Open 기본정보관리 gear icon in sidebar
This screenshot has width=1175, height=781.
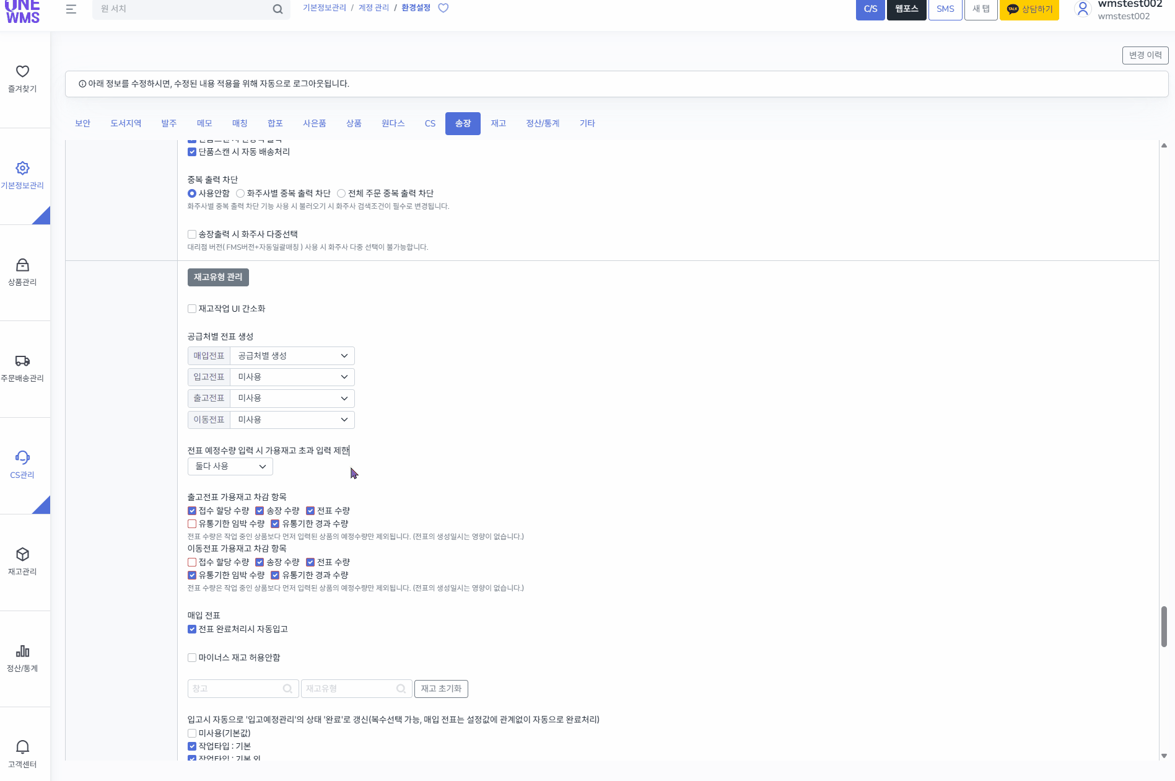pyautogui.click(x=22, y=168)
